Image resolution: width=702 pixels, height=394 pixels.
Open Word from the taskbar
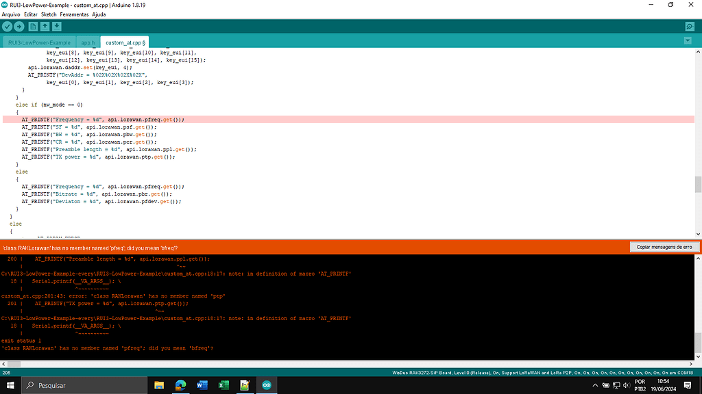tap(202, 386)
